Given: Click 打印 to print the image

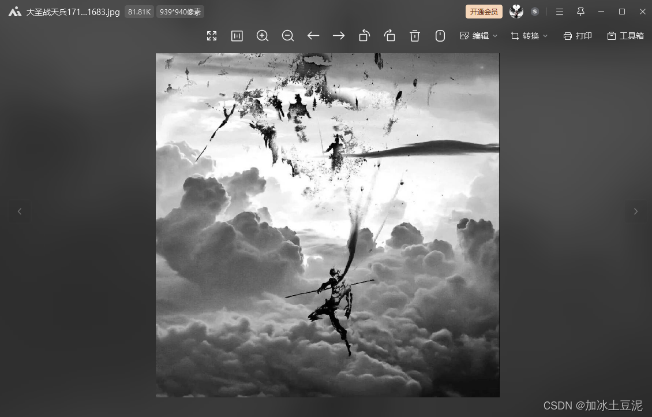Looking at the screenshot, I should [x=578, y=36].
